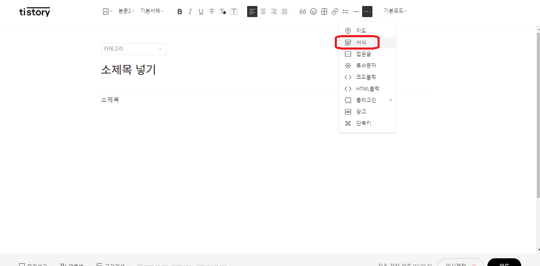The width and height of the screenshot is (540, 266).
Task: Choose 서식 from the more menu
Action: (x=367, y=42)
